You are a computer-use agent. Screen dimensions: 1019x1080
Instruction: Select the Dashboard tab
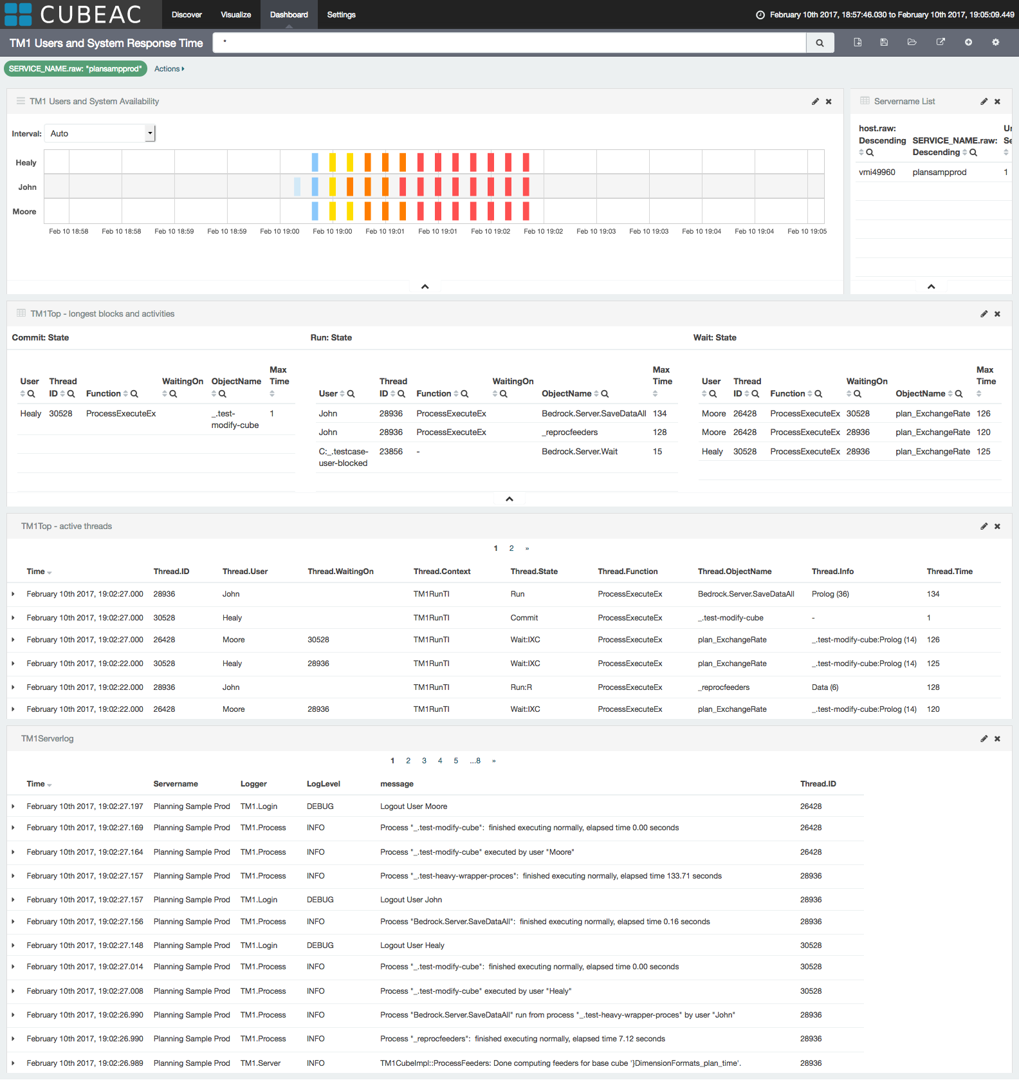[x=289, y=14]
